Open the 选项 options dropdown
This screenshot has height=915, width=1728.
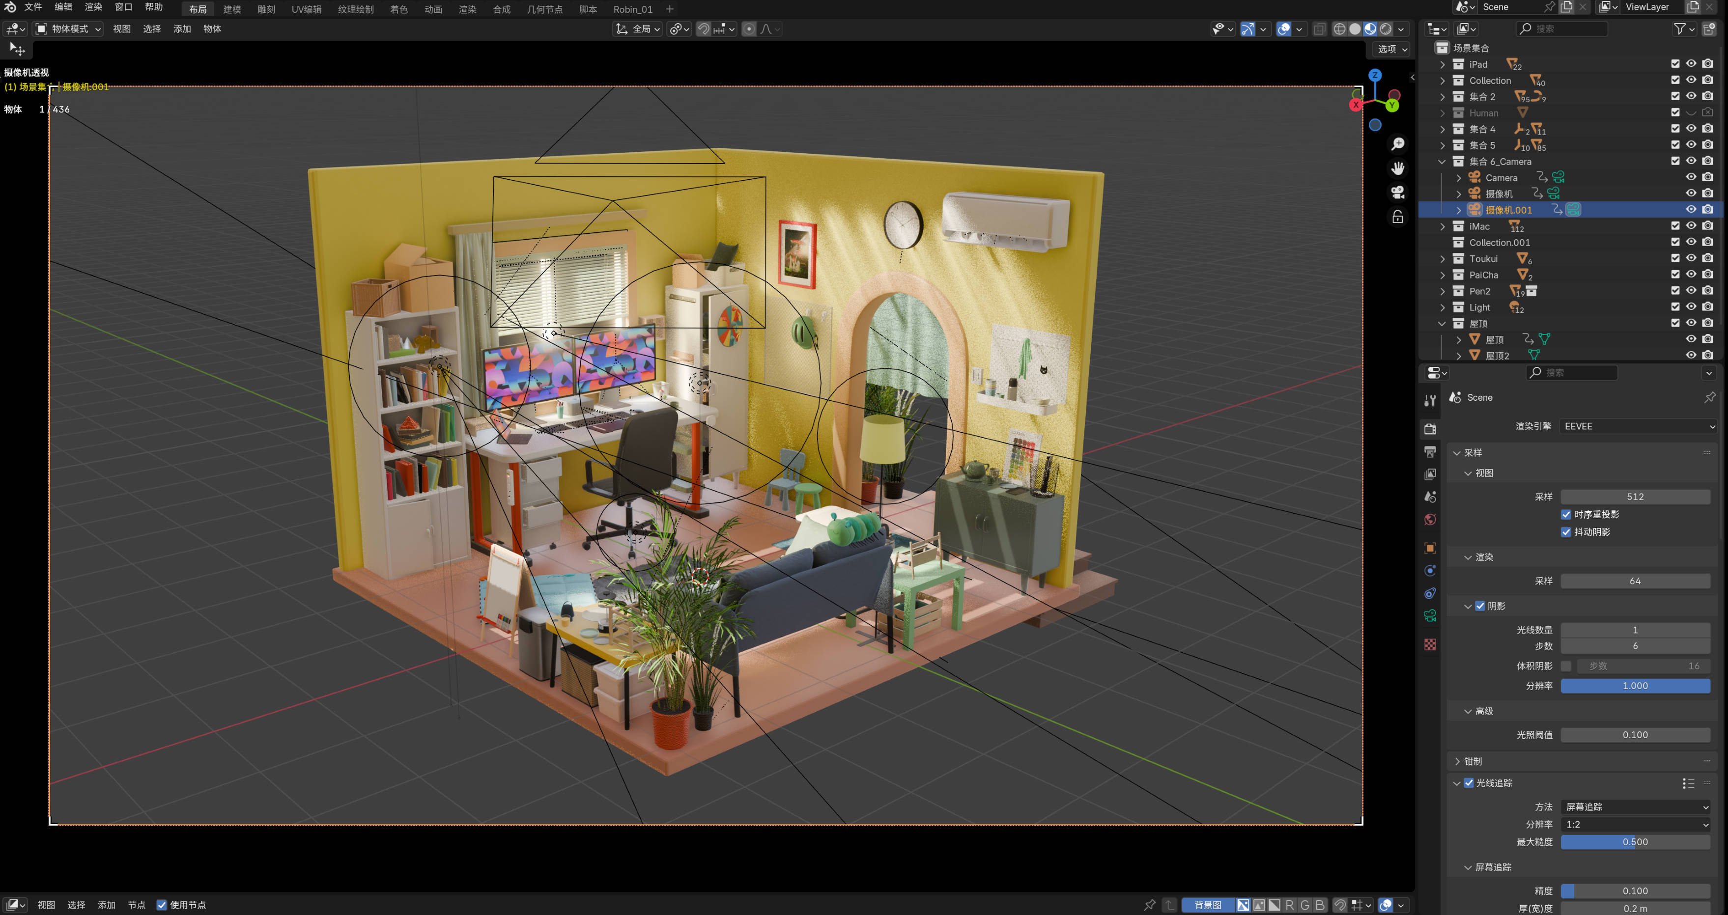(x=1392, y=49)
